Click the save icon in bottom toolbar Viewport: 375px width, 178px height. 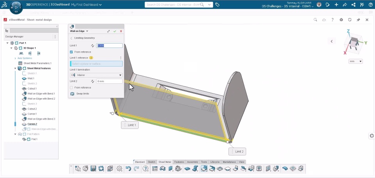pyautogui.click(x=93, y=168)
